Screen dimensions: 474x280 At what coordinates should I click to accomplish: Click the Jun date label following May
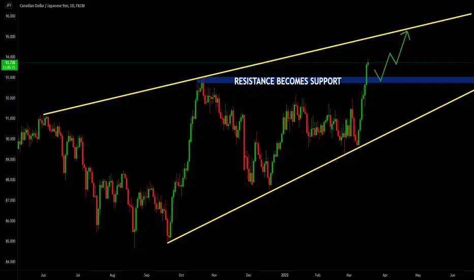point(452,275)
